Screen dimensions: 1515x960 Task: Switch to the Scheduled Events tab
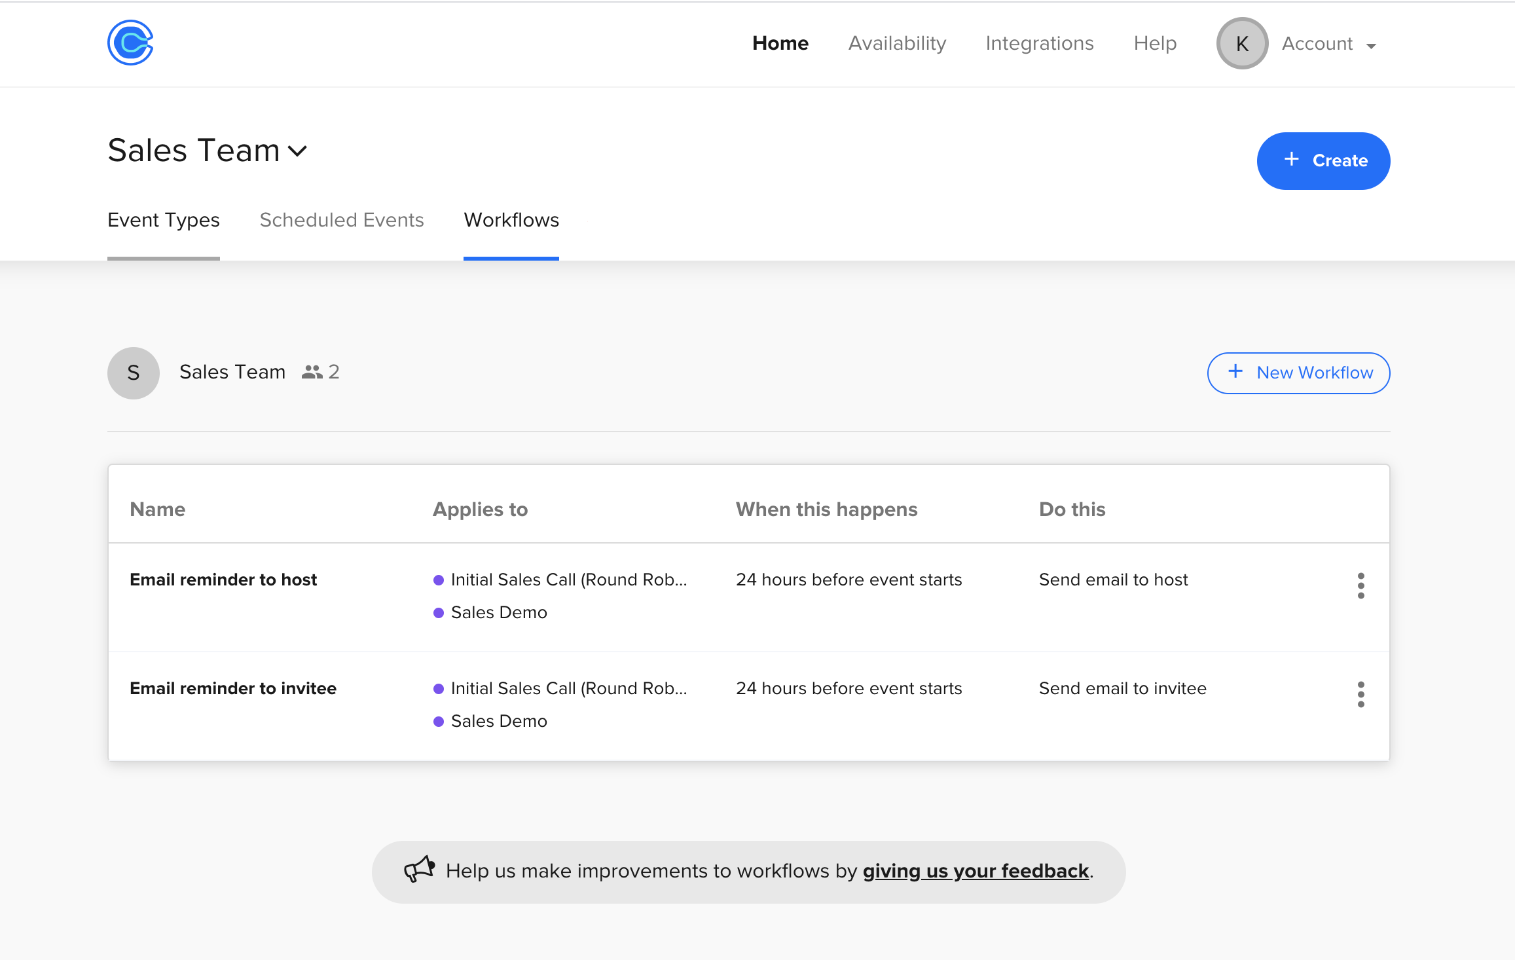[341, 220]
